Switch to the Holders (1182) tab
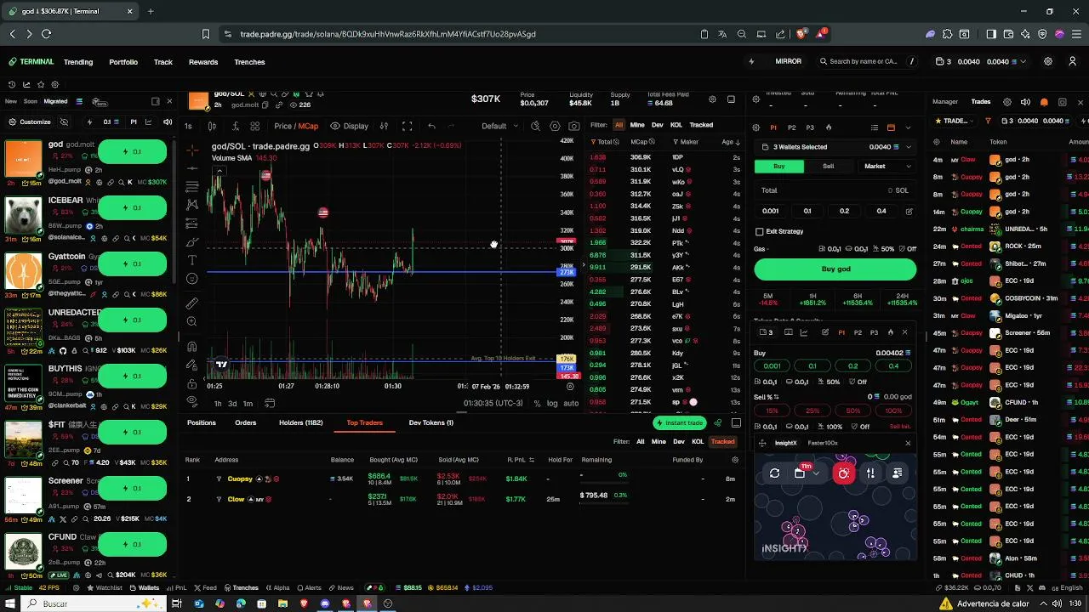Image resolution: width=1089 pixels, height=612 pixels. click(x=301, y=422)
